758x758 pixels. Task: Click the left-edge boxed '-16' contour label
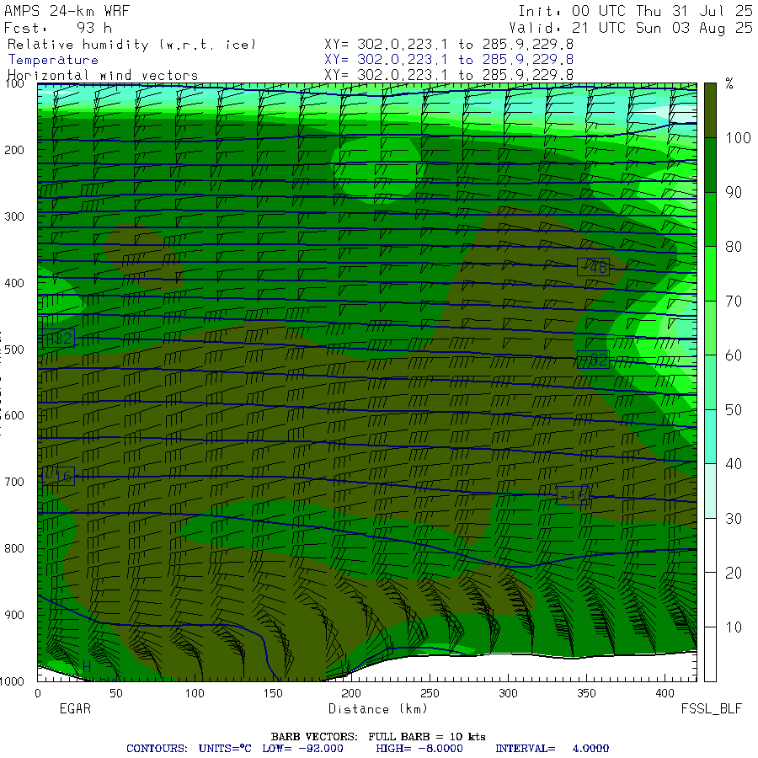click(58, 477)
